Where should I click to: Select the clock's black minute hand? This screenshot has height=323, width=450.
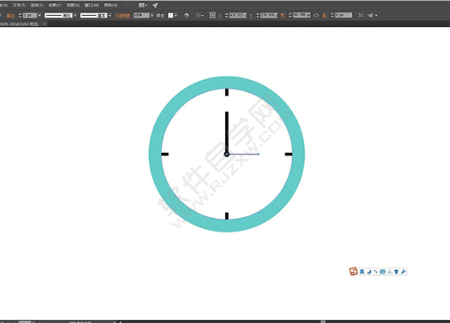[226, 132]
